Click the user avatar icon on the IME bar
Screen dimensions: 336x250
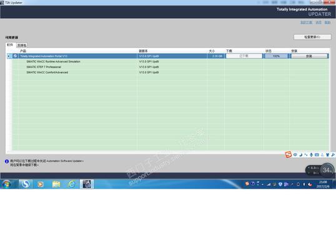(322, 154)
